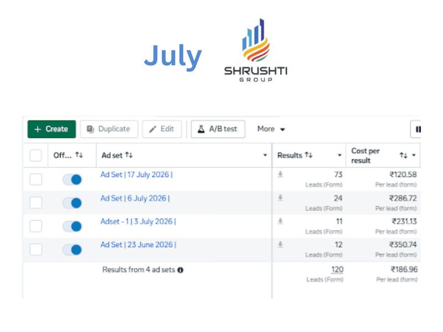Click the ₹350.74 cost value

click(403, 245)
